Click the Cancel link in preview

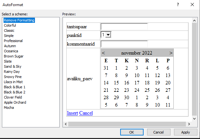click(86, 113)
